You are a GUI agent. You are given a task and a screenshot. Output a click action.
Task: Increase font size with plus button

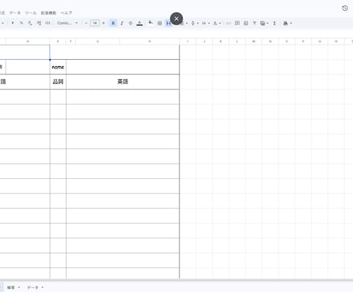tap(104, 23)
